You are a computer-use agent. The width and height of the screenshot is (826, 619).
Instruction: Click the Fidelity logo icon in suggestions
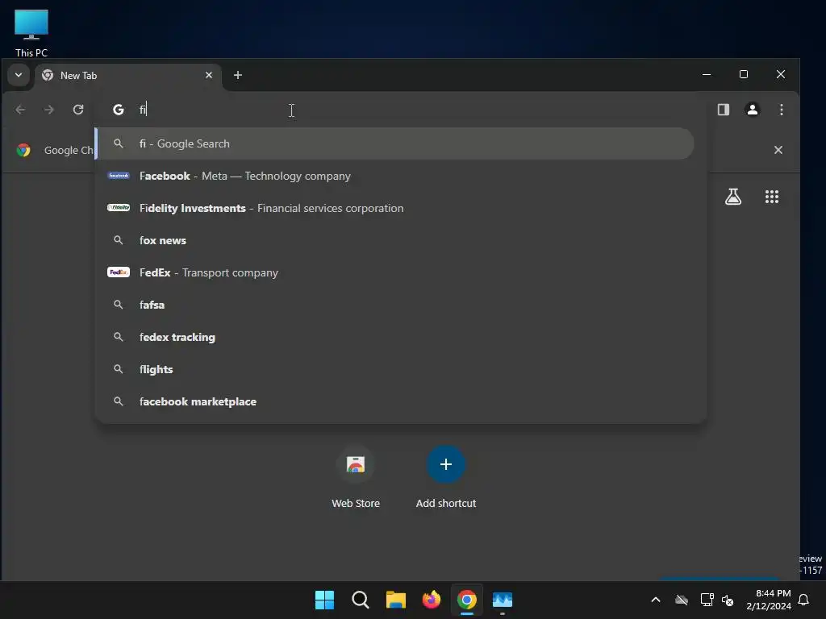(x=119, y=208)
